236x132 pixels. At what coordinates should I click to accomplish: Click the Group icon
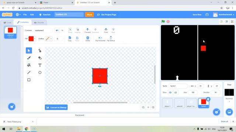pos(70,30)
